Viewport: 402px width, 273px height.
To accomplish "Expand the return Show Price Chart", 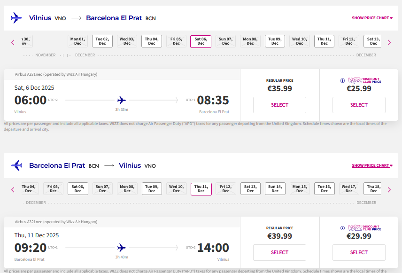I will (x=372, y=166).
